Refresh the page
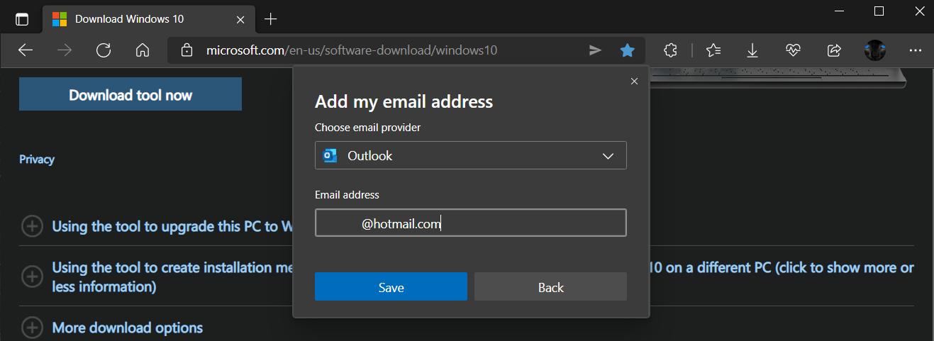The width and height of the screenshot is (934, 341). 104,50
